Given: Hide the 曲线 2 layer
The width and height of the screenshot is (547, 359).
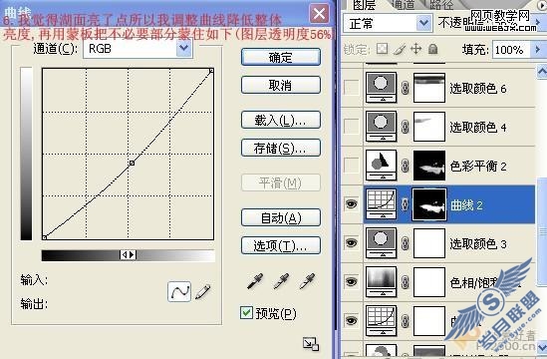Looking at the screenshot, I should click(352, 203).
